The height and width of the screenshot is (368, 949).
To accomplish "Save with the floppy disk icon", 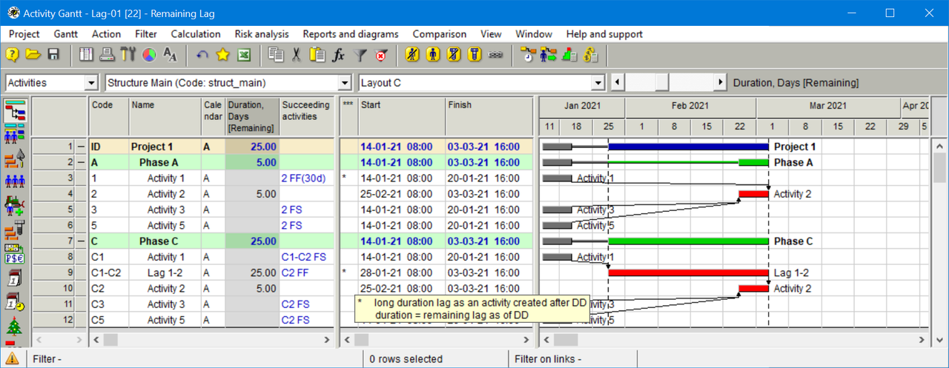I will [x=53, y=55].
